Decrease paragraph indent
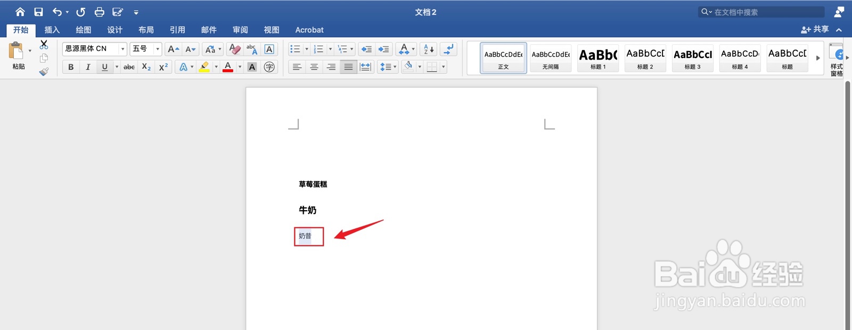 pyautogui.click(x=366, y=49)
